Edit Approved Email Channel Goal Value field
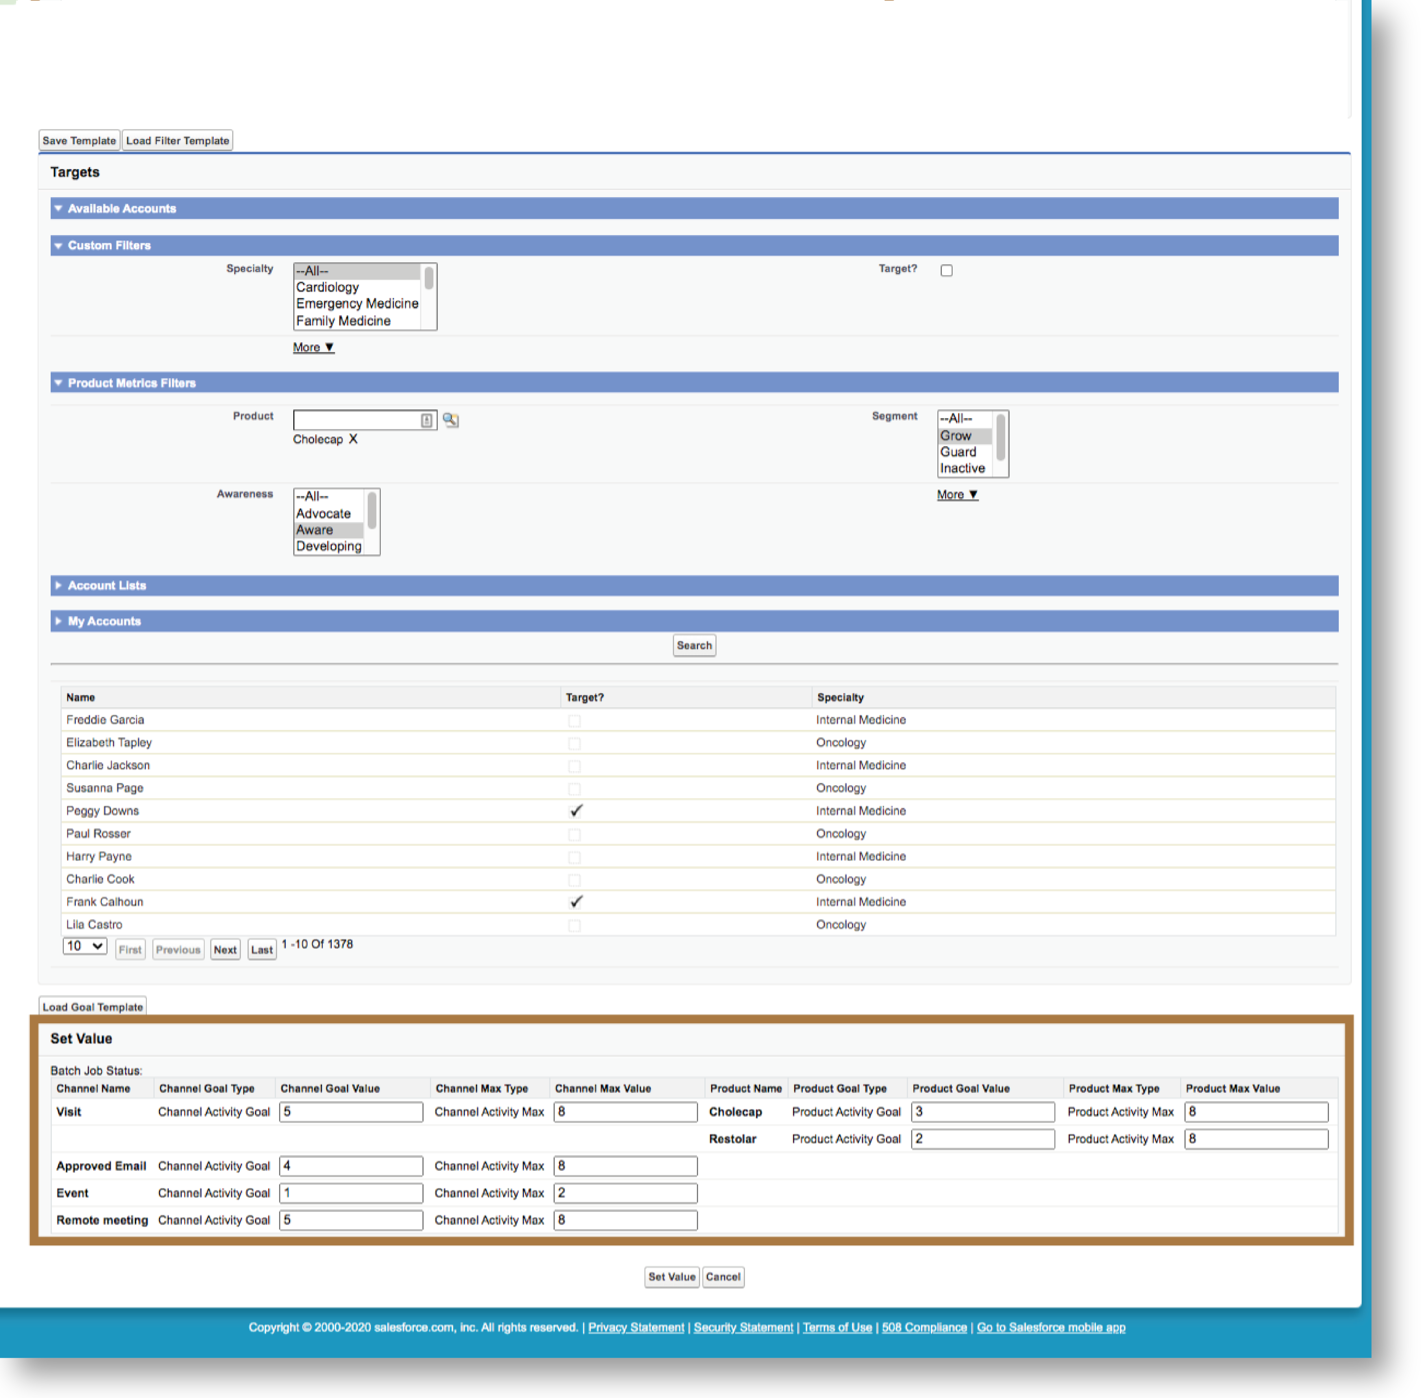 (351, 1166)
